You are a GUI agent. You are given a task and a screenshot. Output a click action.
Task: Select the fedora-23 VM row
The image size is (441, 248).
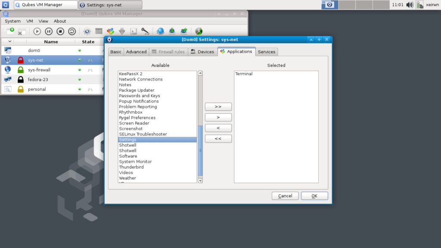52,80
